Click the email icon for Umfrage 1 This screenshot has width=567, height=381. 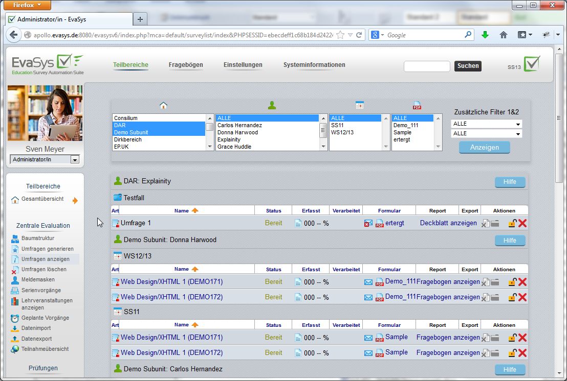(x=368, y=223)
